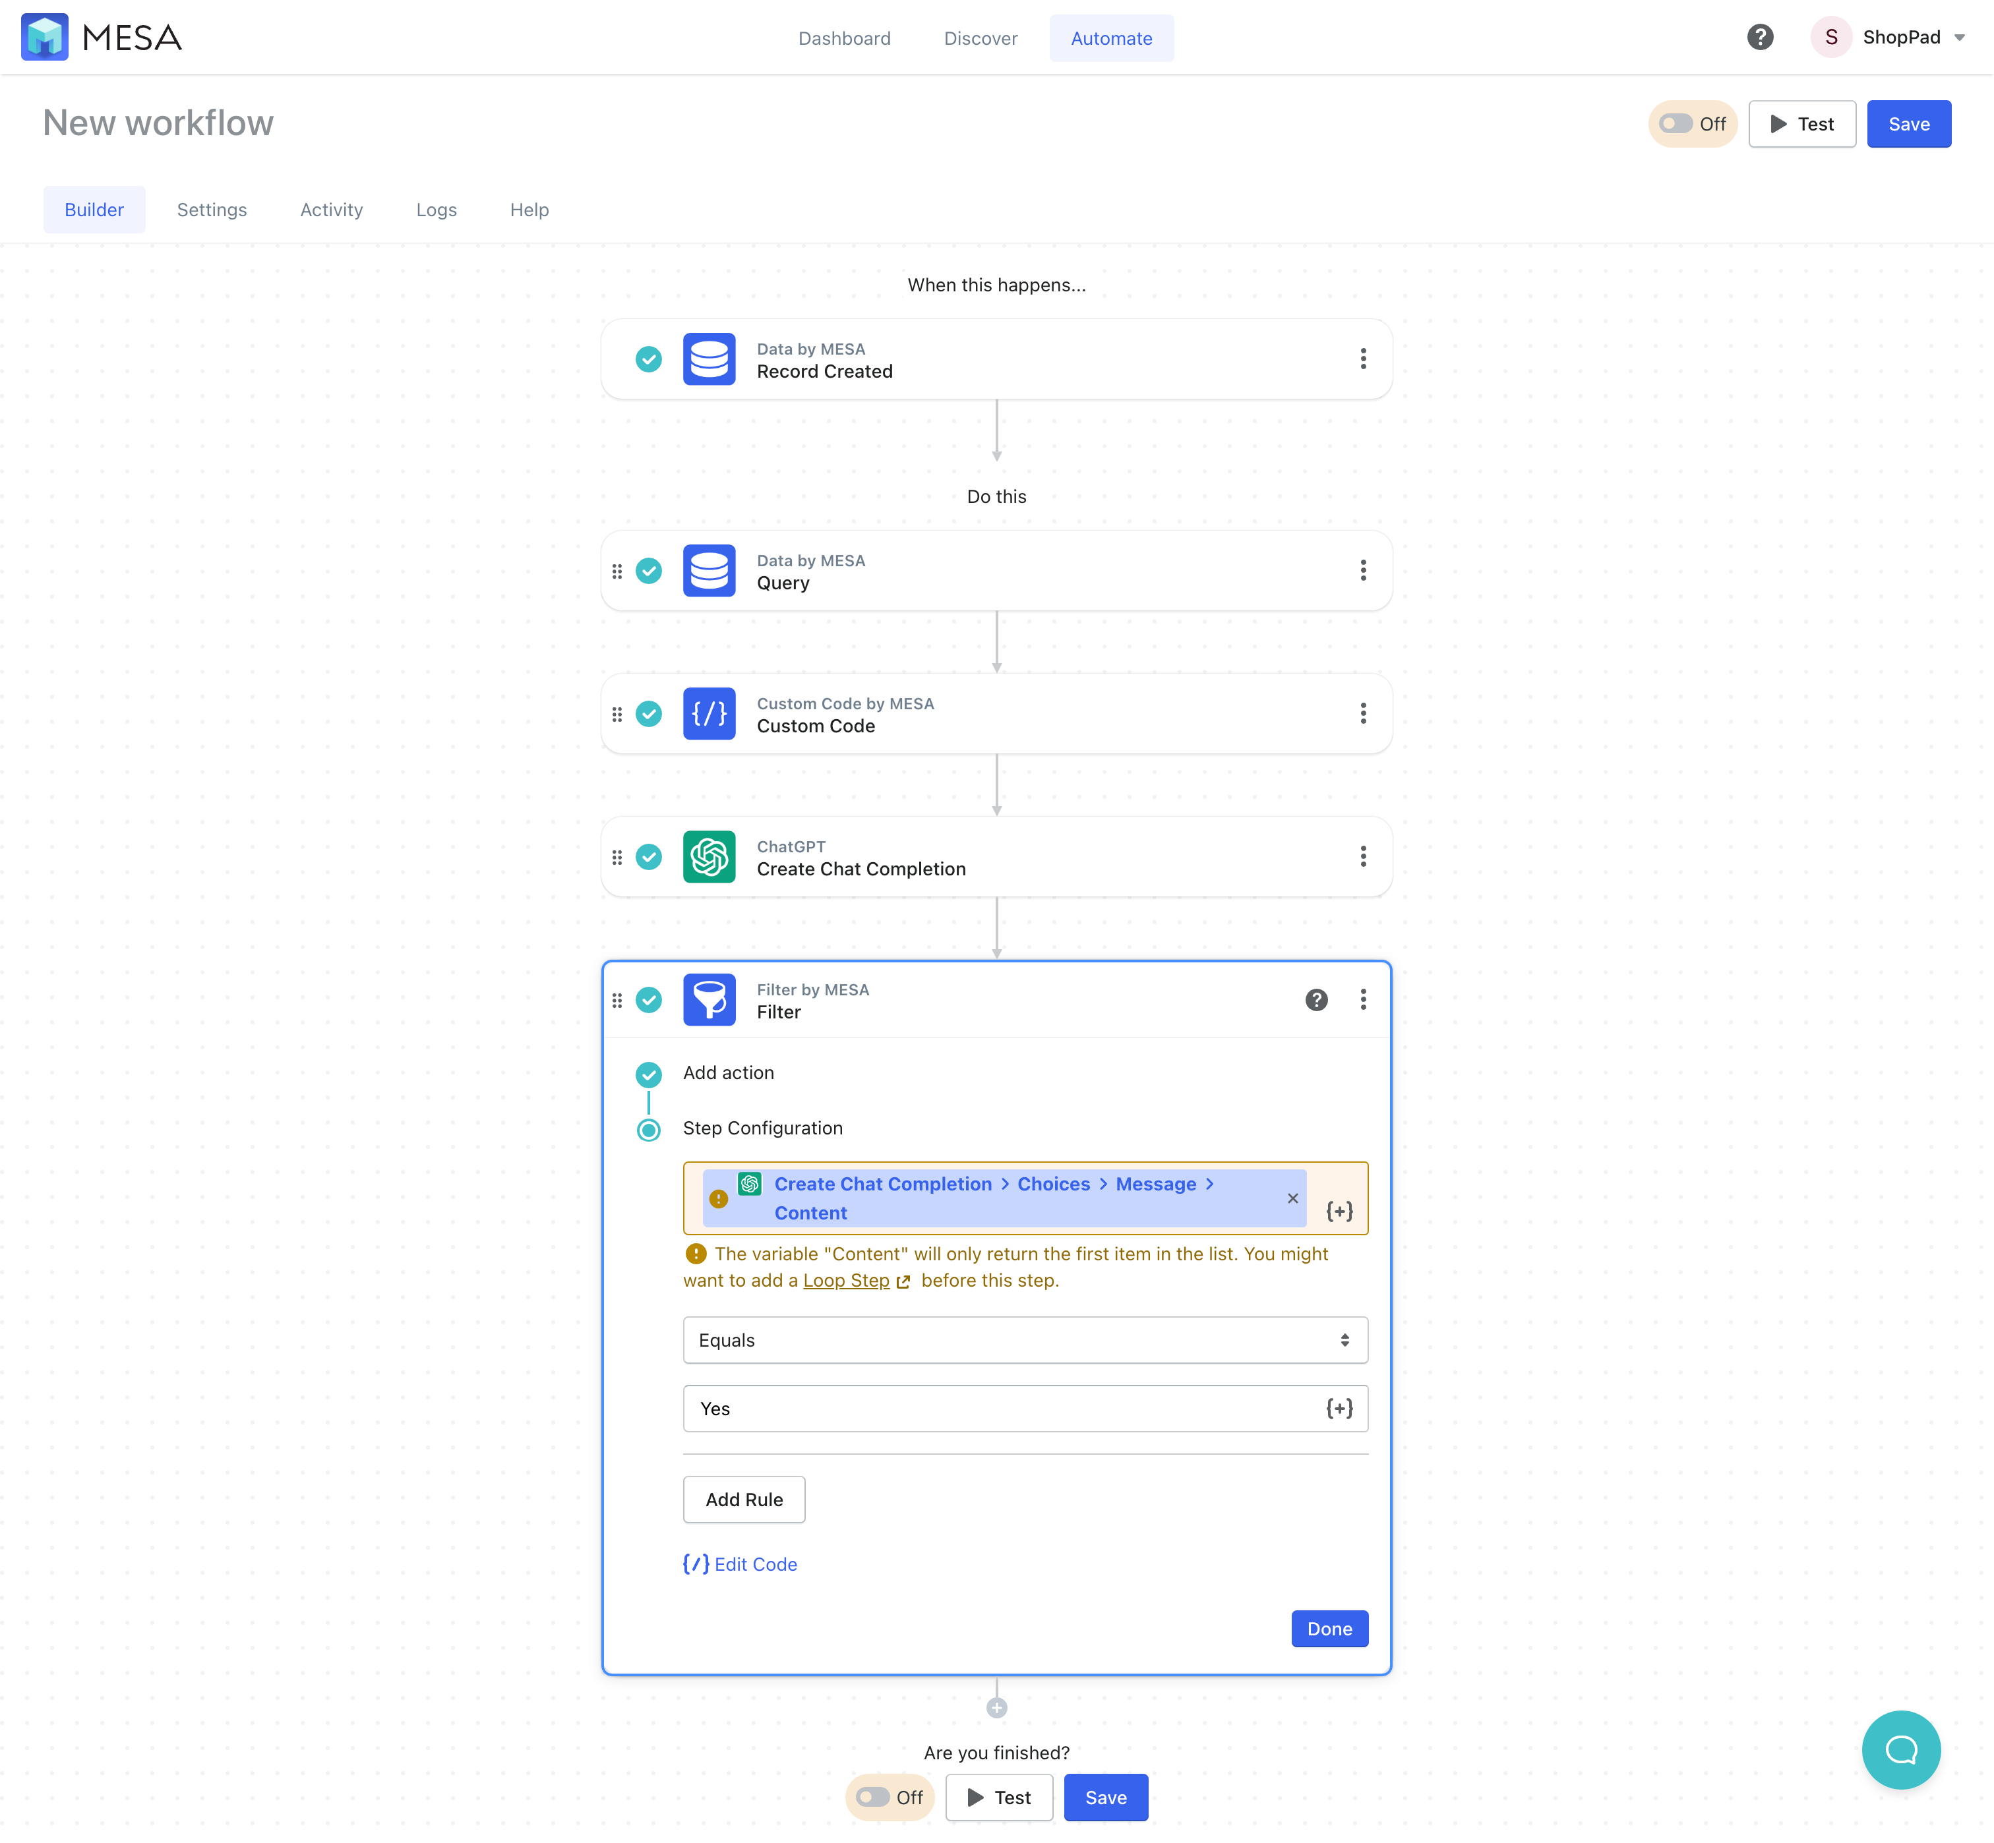The height and width of the screenshot is (1843, 1994).
Task: Click the Filter funnel icon
Action: pos(710,999)
